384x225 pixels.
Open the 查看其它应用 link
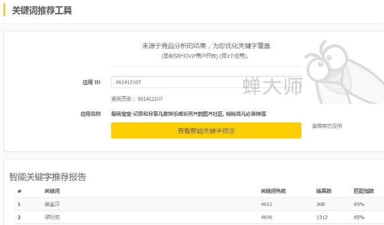pos(327,126)
